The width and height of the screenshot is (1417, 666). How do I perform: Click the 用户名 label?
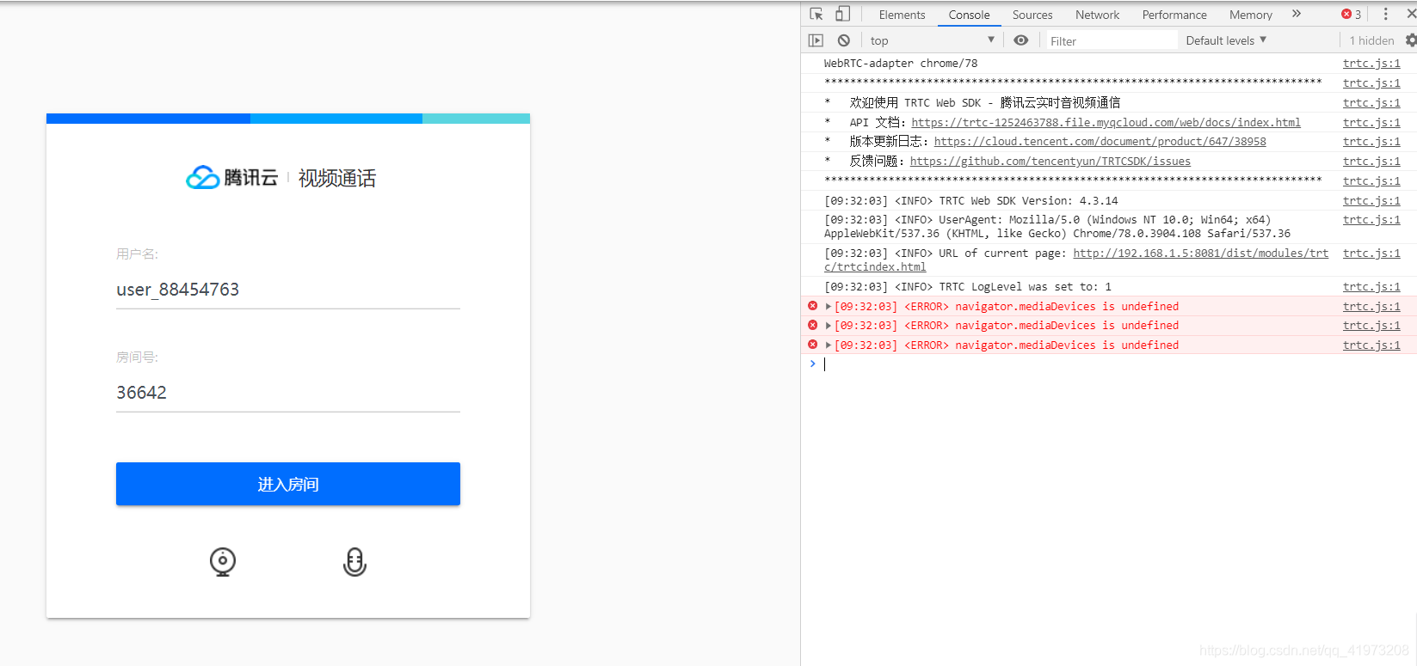coord(137,254)
